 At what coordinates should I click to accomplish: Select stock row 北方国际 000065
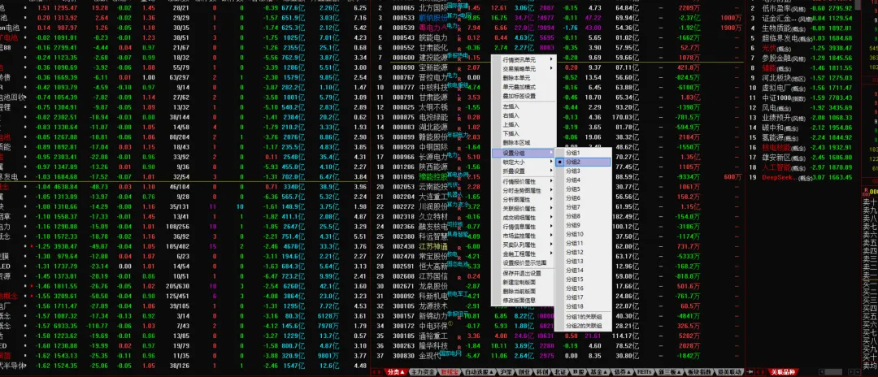click(x=557, y=8)
